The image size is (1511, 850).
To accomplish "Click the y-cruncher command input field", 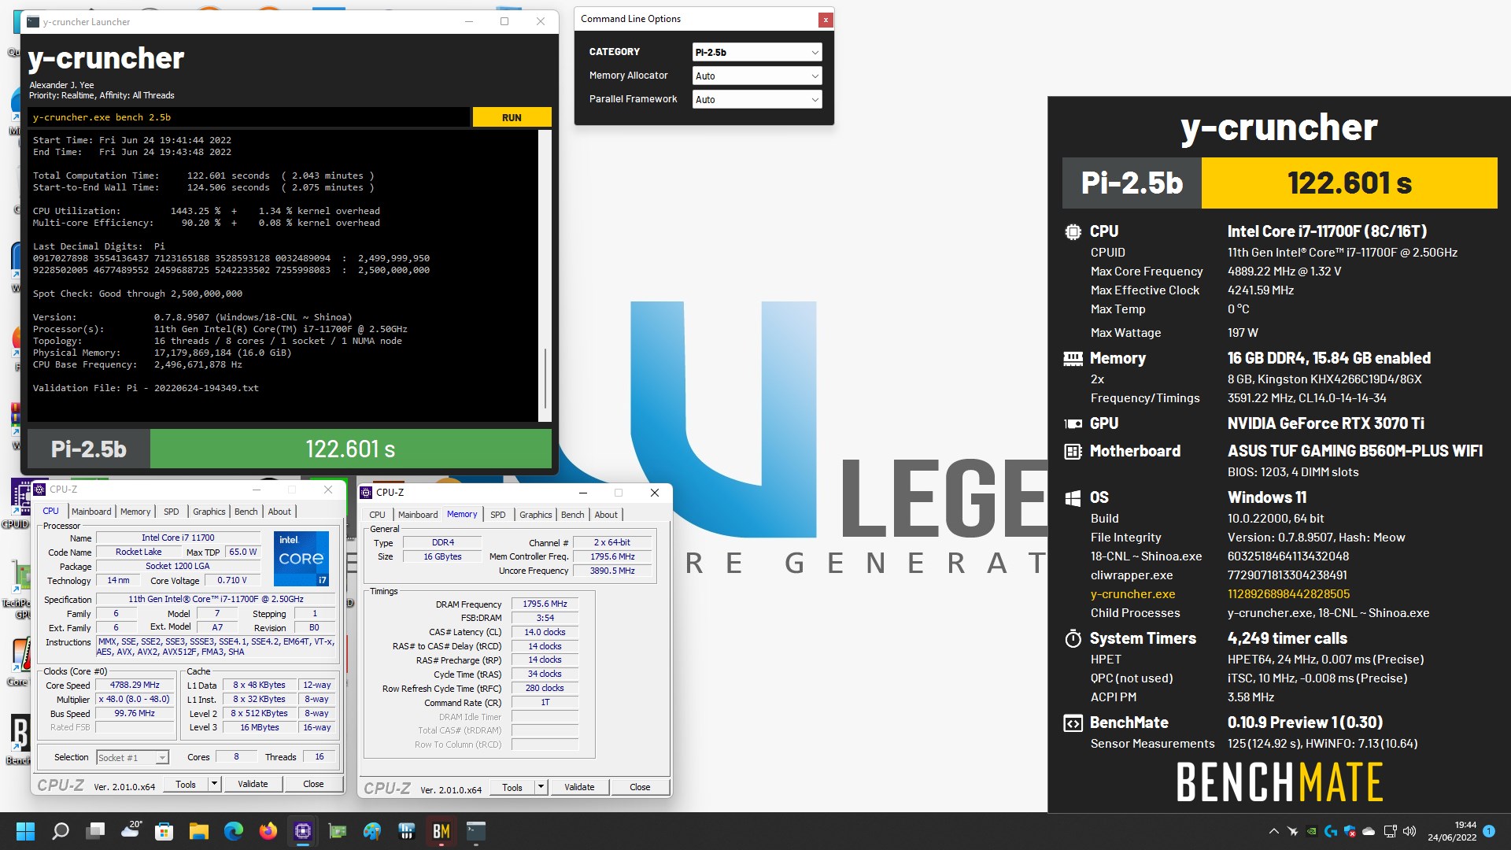I will (x=249, y=117).
